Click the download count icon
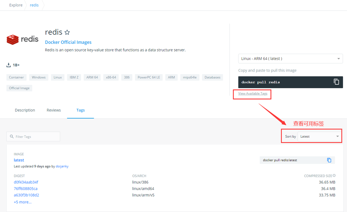This screenshot has width=347, height=212. point(8,65)
